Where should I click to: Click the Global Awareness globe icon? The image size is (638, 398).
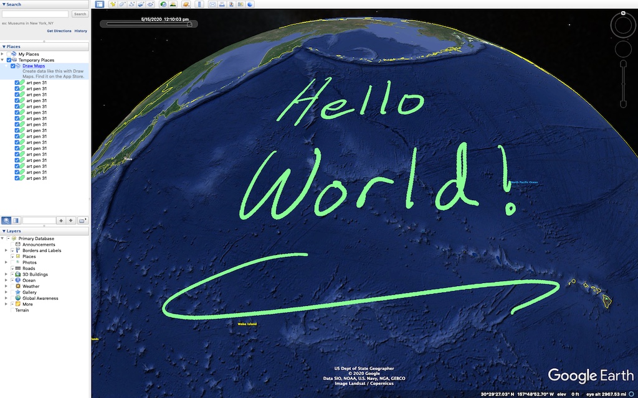[x=18, y=298]
